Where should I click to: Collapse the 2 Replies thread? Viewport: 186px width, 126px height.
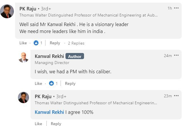(x=76, y=43)
